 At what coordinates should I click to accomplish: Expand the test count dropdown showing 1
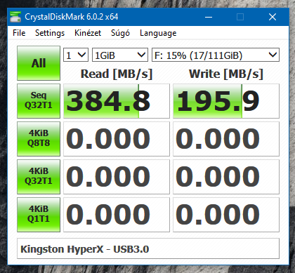[x=76, y=55]
